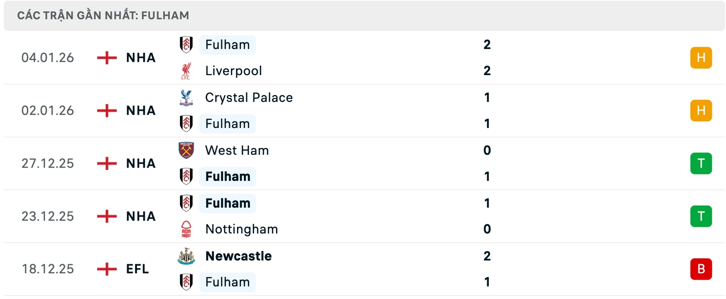Click the date 27.12.25 of West Ham match

[x=48, y=163]
